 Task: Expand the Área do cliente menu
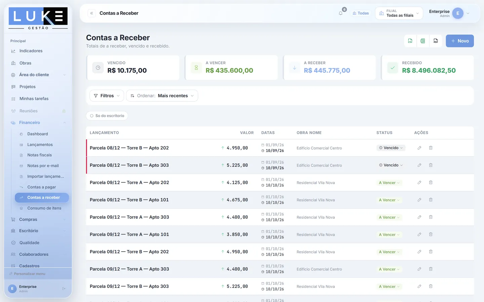point(38,75)
